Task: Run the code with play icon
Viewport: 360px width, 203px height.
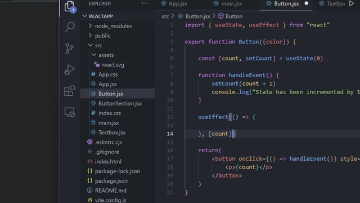Action: [x=352, y=3]
